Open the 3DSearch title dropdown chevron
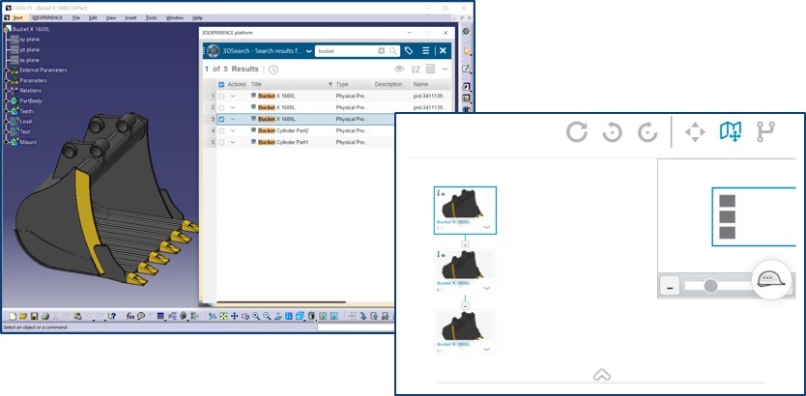Screen dimensions: 806x396 pyautogui.click(x=308, y=51)
